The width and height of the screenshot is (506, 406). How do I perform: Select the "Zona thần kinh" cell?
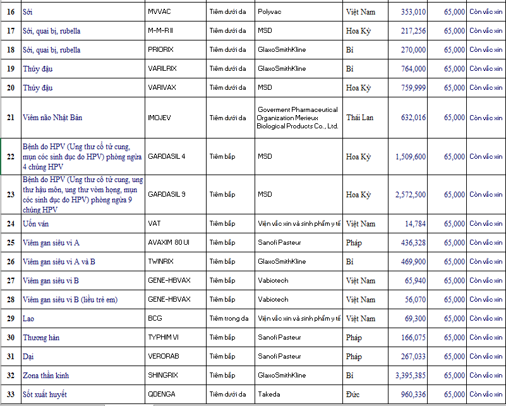(83, 375)
